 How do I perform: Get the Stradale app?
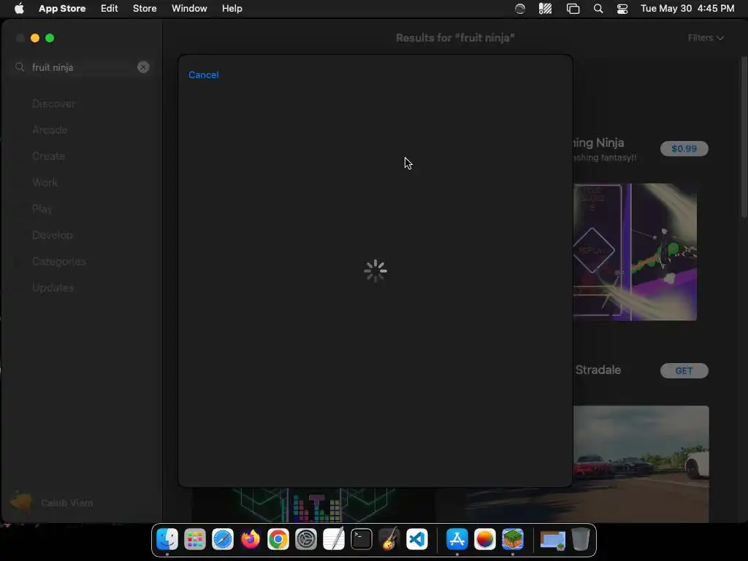[x=684, y=370]
